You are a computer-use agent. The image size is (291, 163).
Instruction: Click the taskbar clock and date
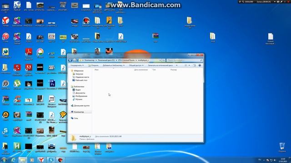(x=283, y=160)
